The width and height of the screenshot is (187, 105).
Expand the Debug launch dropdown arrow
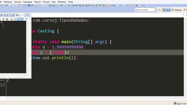tap(77, 5)
